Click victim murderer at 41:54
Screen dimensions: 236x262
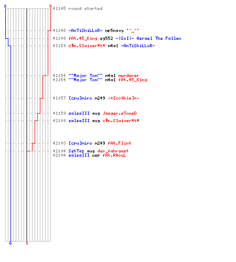click(128, 75)
